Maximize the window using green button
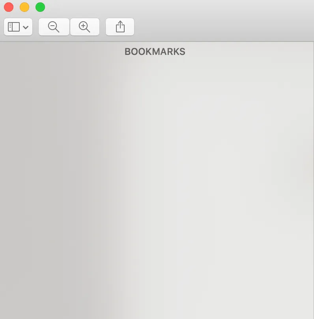This screenshot has width=314, height=319. pos(40,7)
